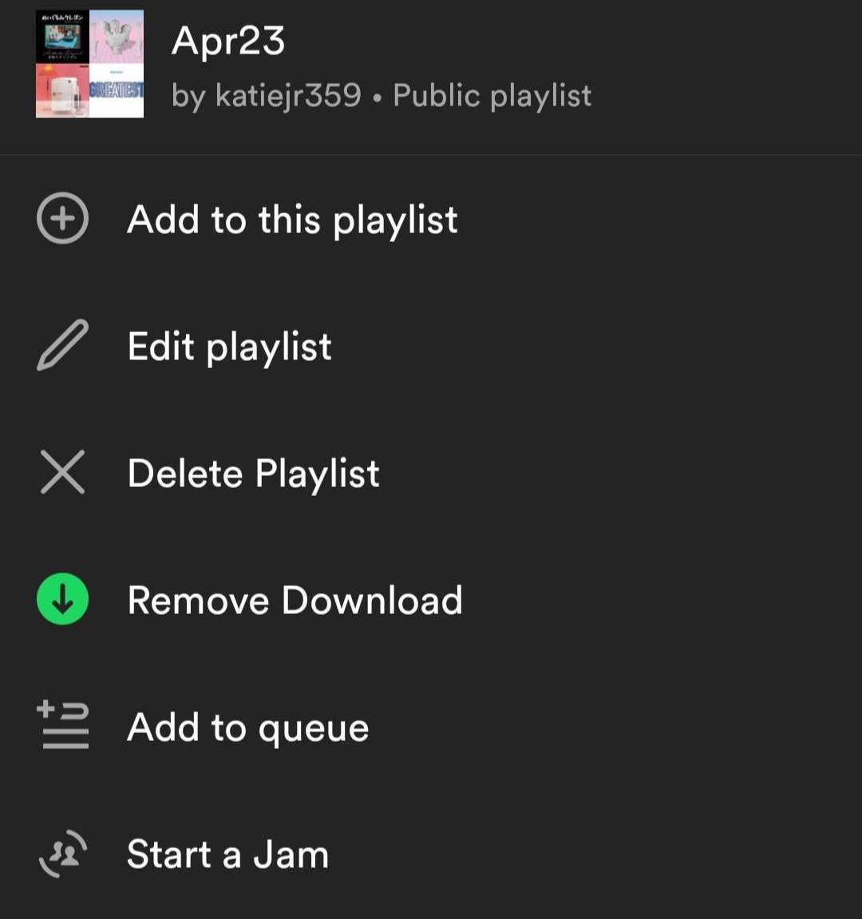Choose 'Remove Download' label
862x919 pixels.
(x=295, y=600)
